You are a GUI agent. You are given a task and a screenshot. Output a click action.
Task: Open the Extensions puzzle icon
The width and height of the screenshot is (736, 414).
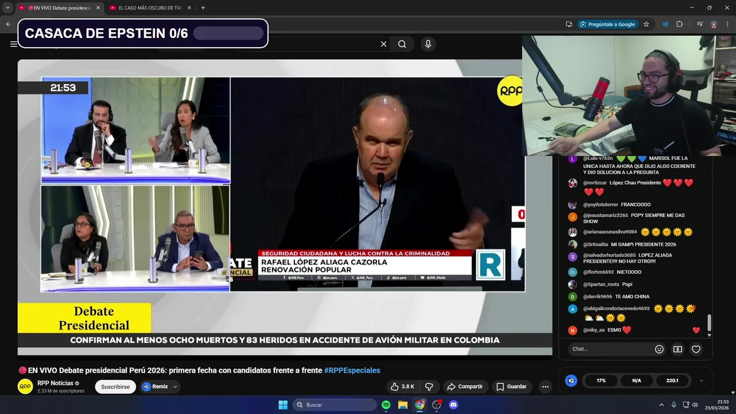(x=680, y=24)
